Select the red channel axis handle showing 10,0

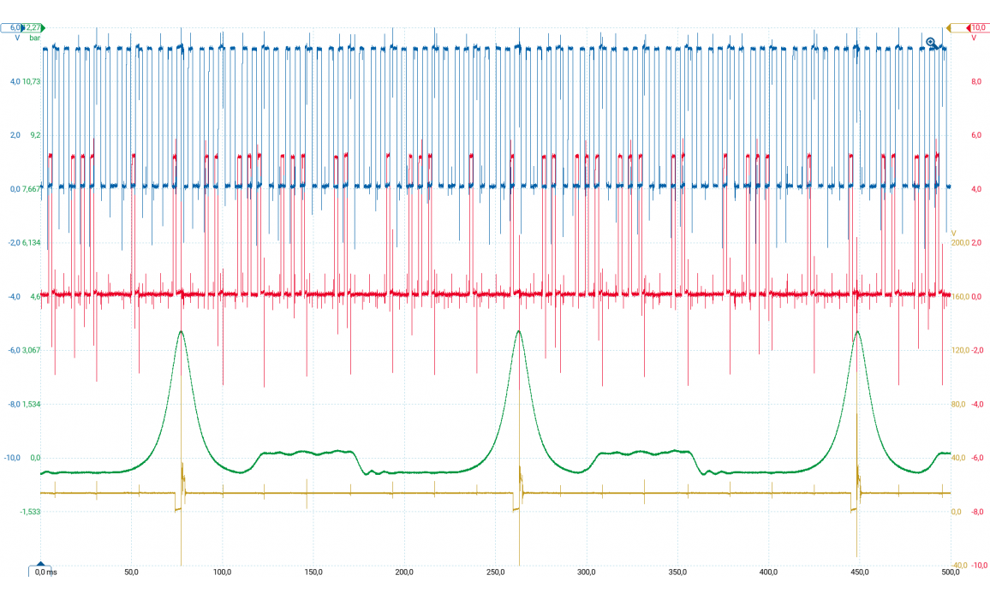(x=976, y=27)
